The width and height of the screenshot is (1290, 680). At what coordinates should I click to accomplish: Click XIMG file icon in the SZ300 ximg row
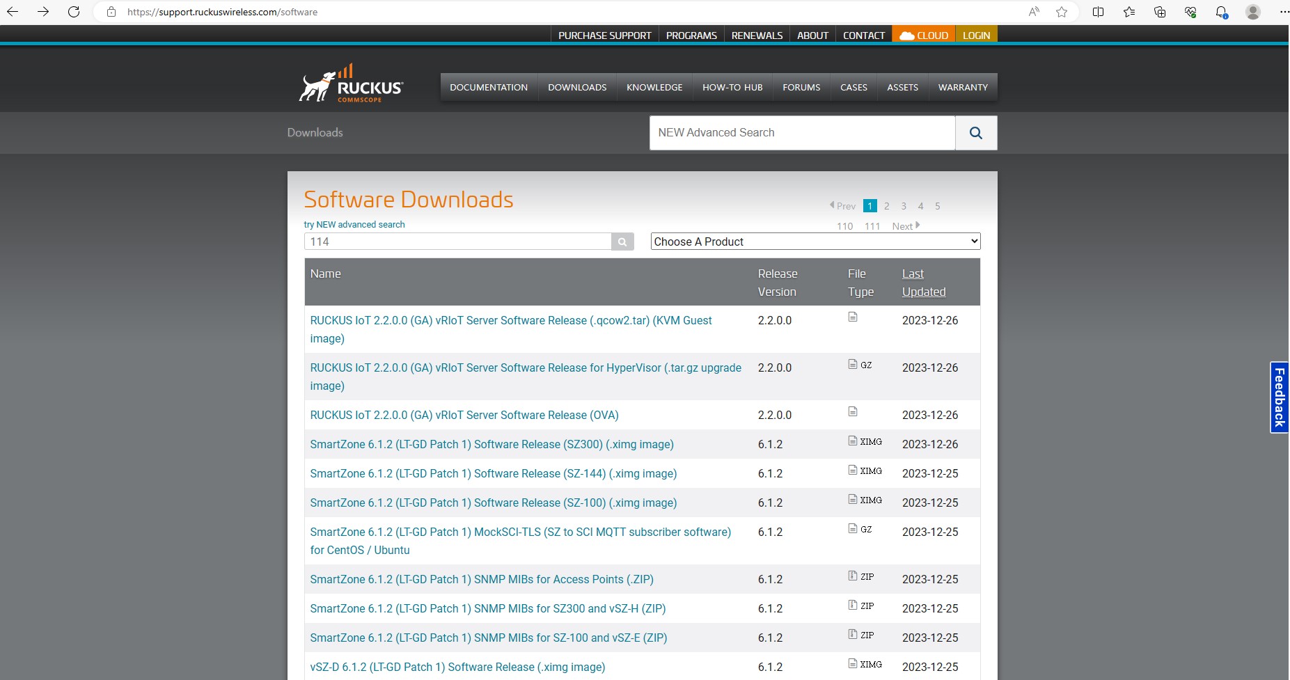853,441
